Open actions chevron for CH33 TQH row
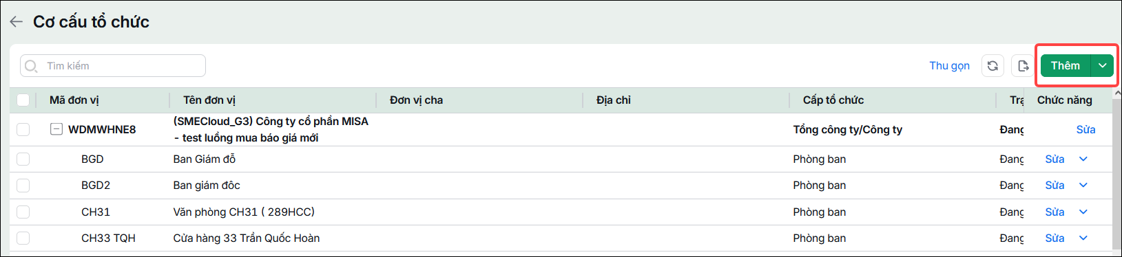This screenshot has width=1122, height=257. point(1083,238)
